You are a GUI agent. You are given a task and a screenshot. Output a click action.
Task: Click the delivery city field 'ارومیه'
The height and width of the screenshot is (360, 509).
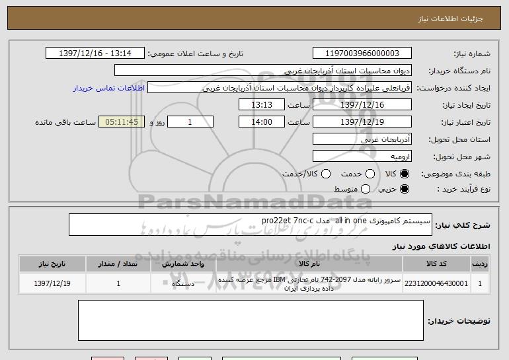(x=362, y=157)
